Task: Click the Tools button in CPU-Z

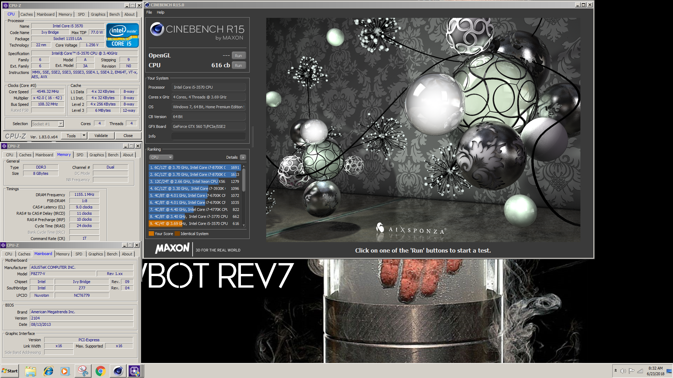Action: [x=71, y=136]
